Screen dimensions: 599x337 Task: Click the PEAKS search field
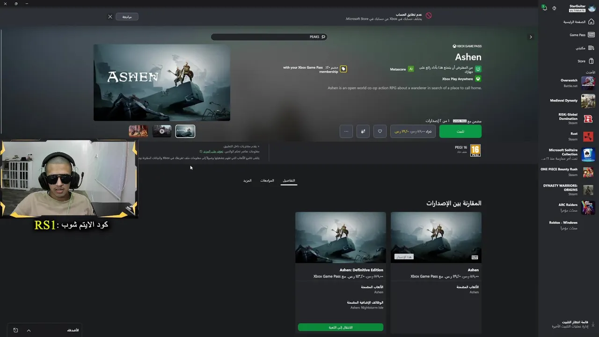269,37
